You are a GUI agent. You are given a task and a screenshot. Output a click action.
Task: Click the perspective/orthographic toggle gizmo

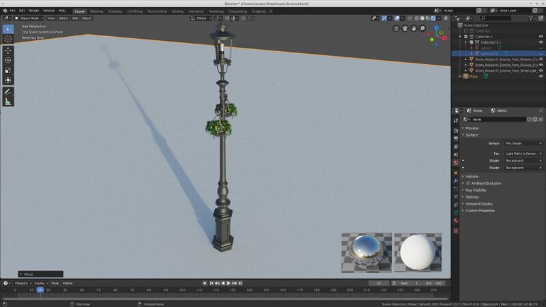click(x=397, y=29)
